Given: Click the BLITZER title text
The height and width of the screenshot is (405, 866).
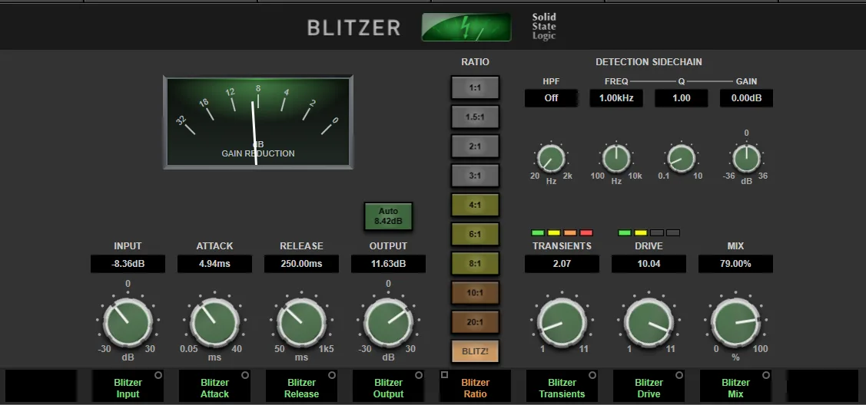Looking at the screenshot, I should pos(353,28).
